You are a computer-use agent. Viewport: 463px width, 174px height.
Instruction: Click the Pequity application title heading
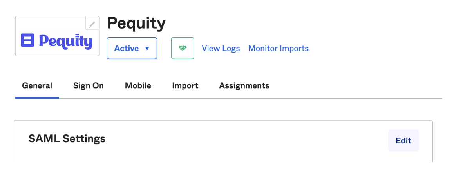point(136,24)
